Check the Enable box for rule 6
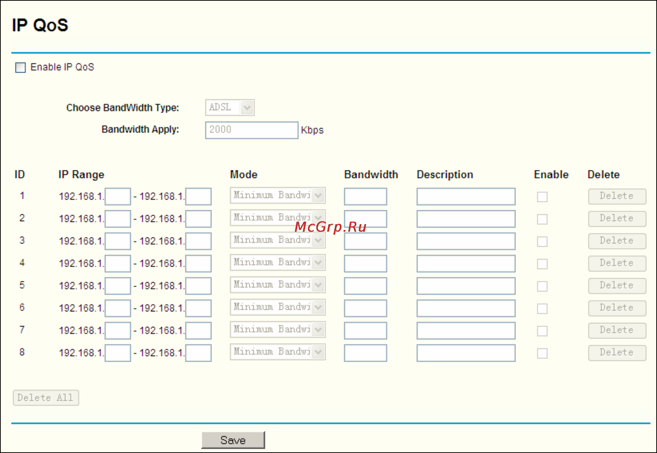The width and height of the screenshot is (657, 453). pos(542,309)
